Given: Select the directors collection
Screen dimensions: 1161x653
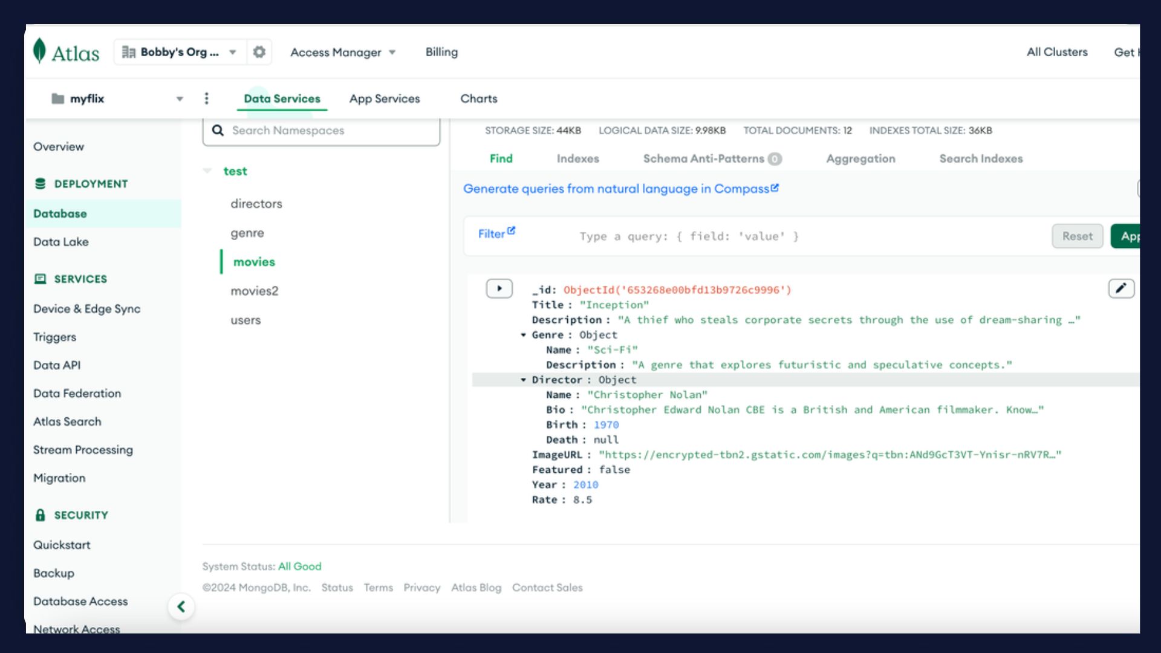Looking at the screenshot, I should point(256,204).
